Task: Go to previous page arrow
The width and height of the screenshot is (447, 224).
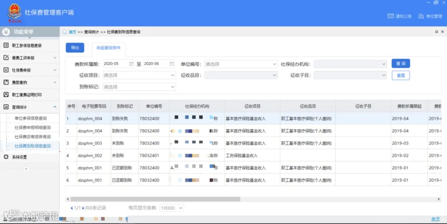Action: tap(72, 208)
